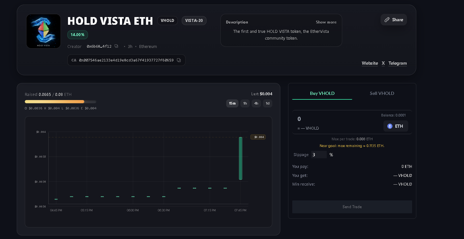This screenshot has height=239, width=464.
Task: Select the 1h chart interval
Action: coord(245,103)
